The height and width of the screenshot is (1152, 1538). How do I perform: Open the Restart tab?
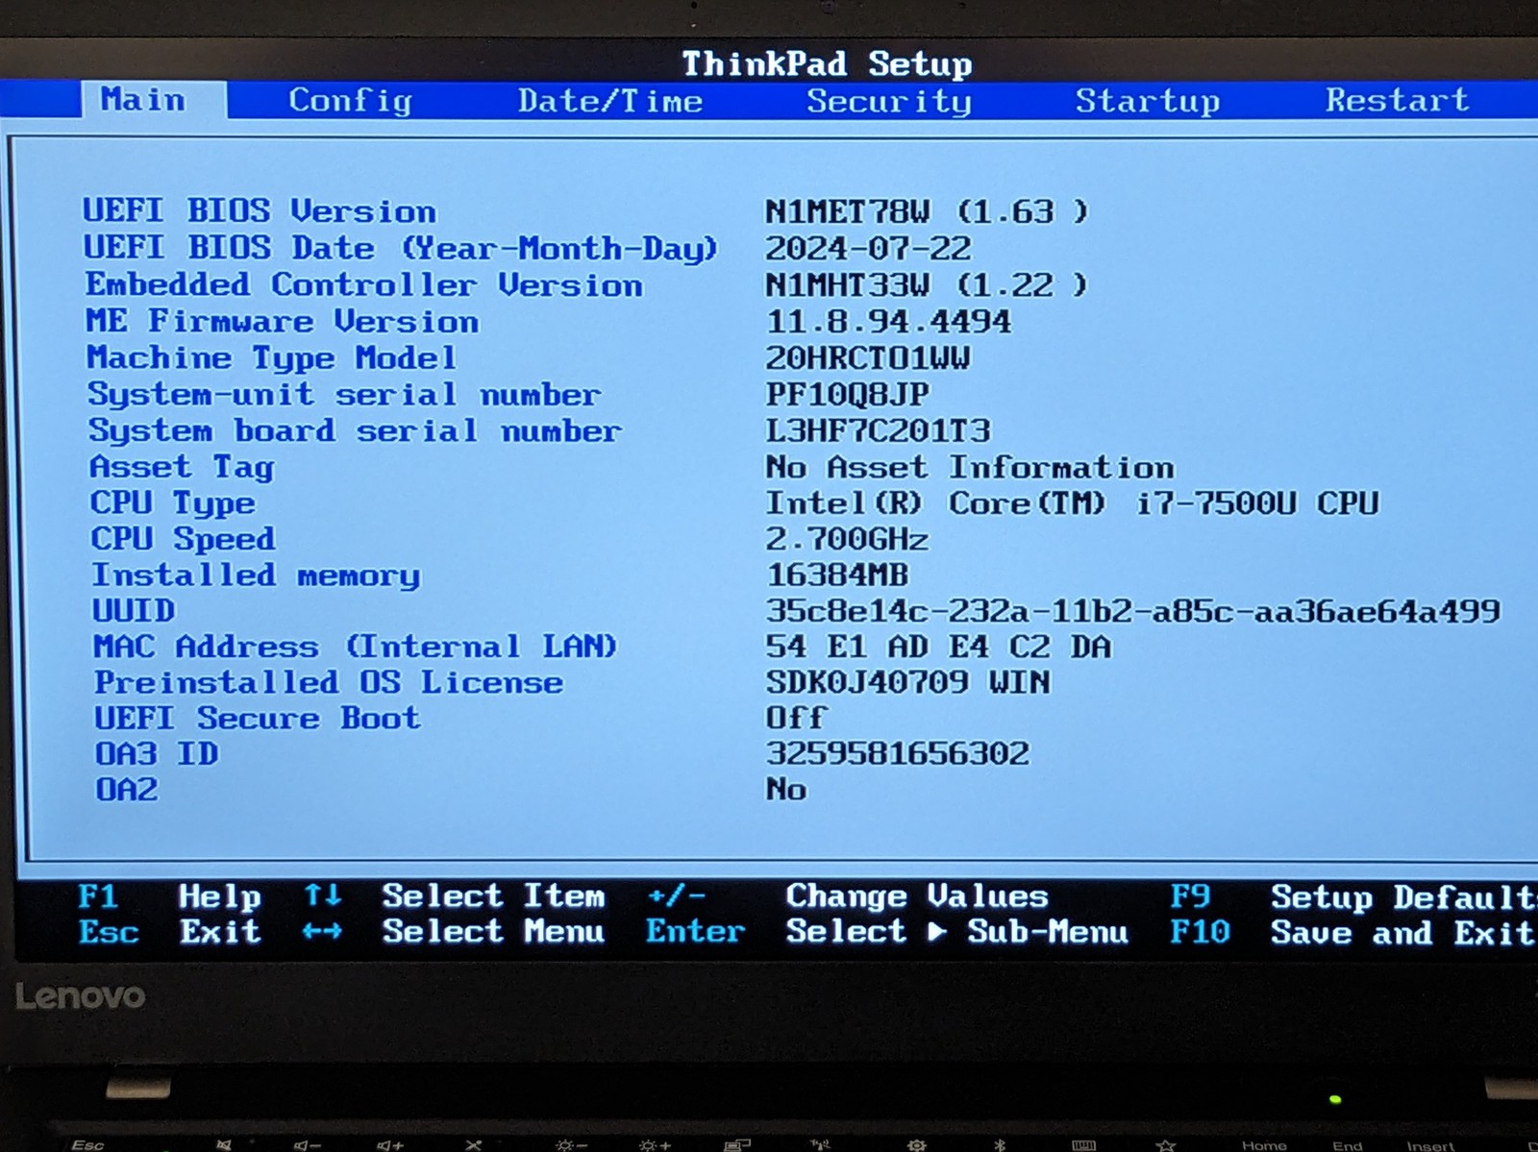pos(1398,100)
